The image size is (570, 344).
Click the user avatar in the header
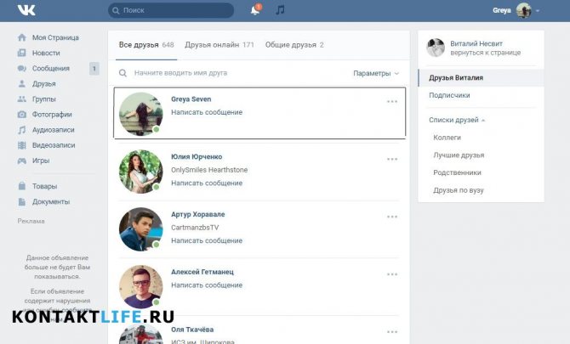(524, 10)
